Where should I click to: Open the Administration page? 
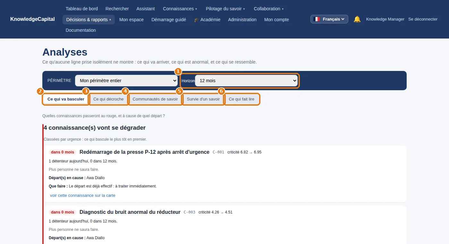242,20
